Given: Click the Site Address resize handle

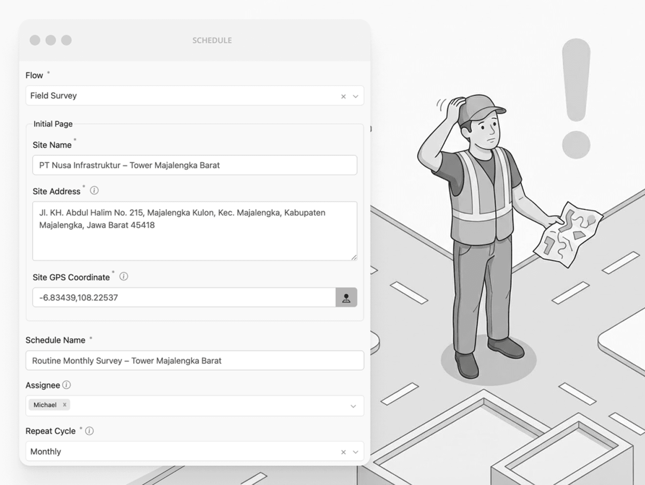Looking at the screenshot, I should tap(354, 257).
